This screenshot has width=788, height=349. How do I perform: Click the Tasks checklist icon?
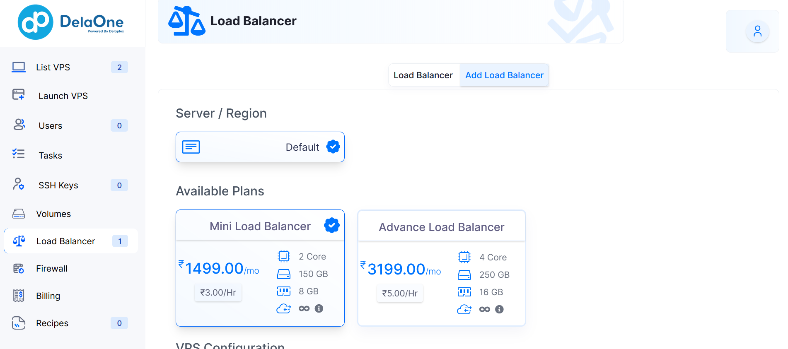point(19,154)
